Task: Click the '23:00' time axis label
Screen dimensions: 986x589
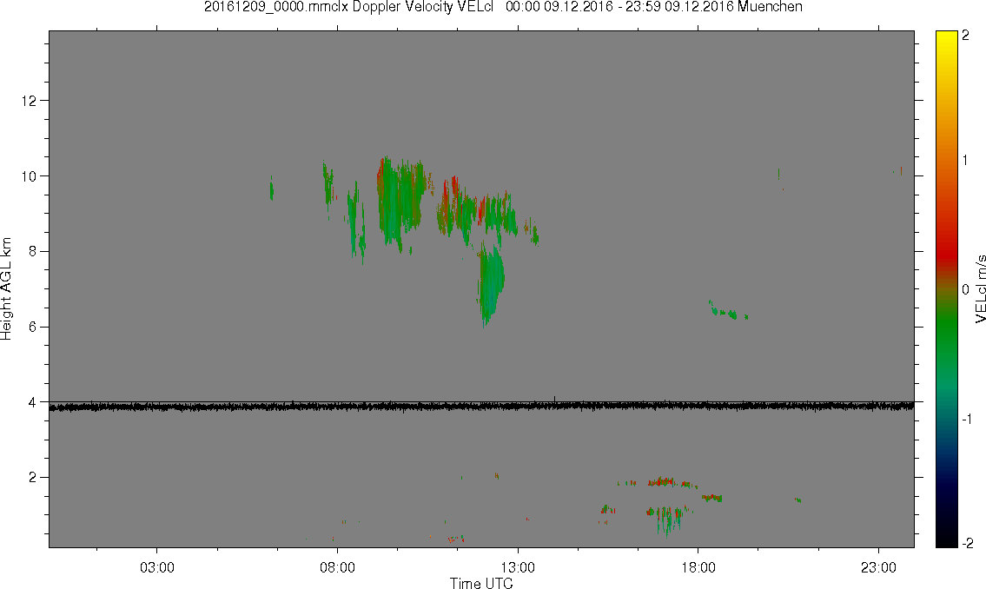Action: click(878, 567)
